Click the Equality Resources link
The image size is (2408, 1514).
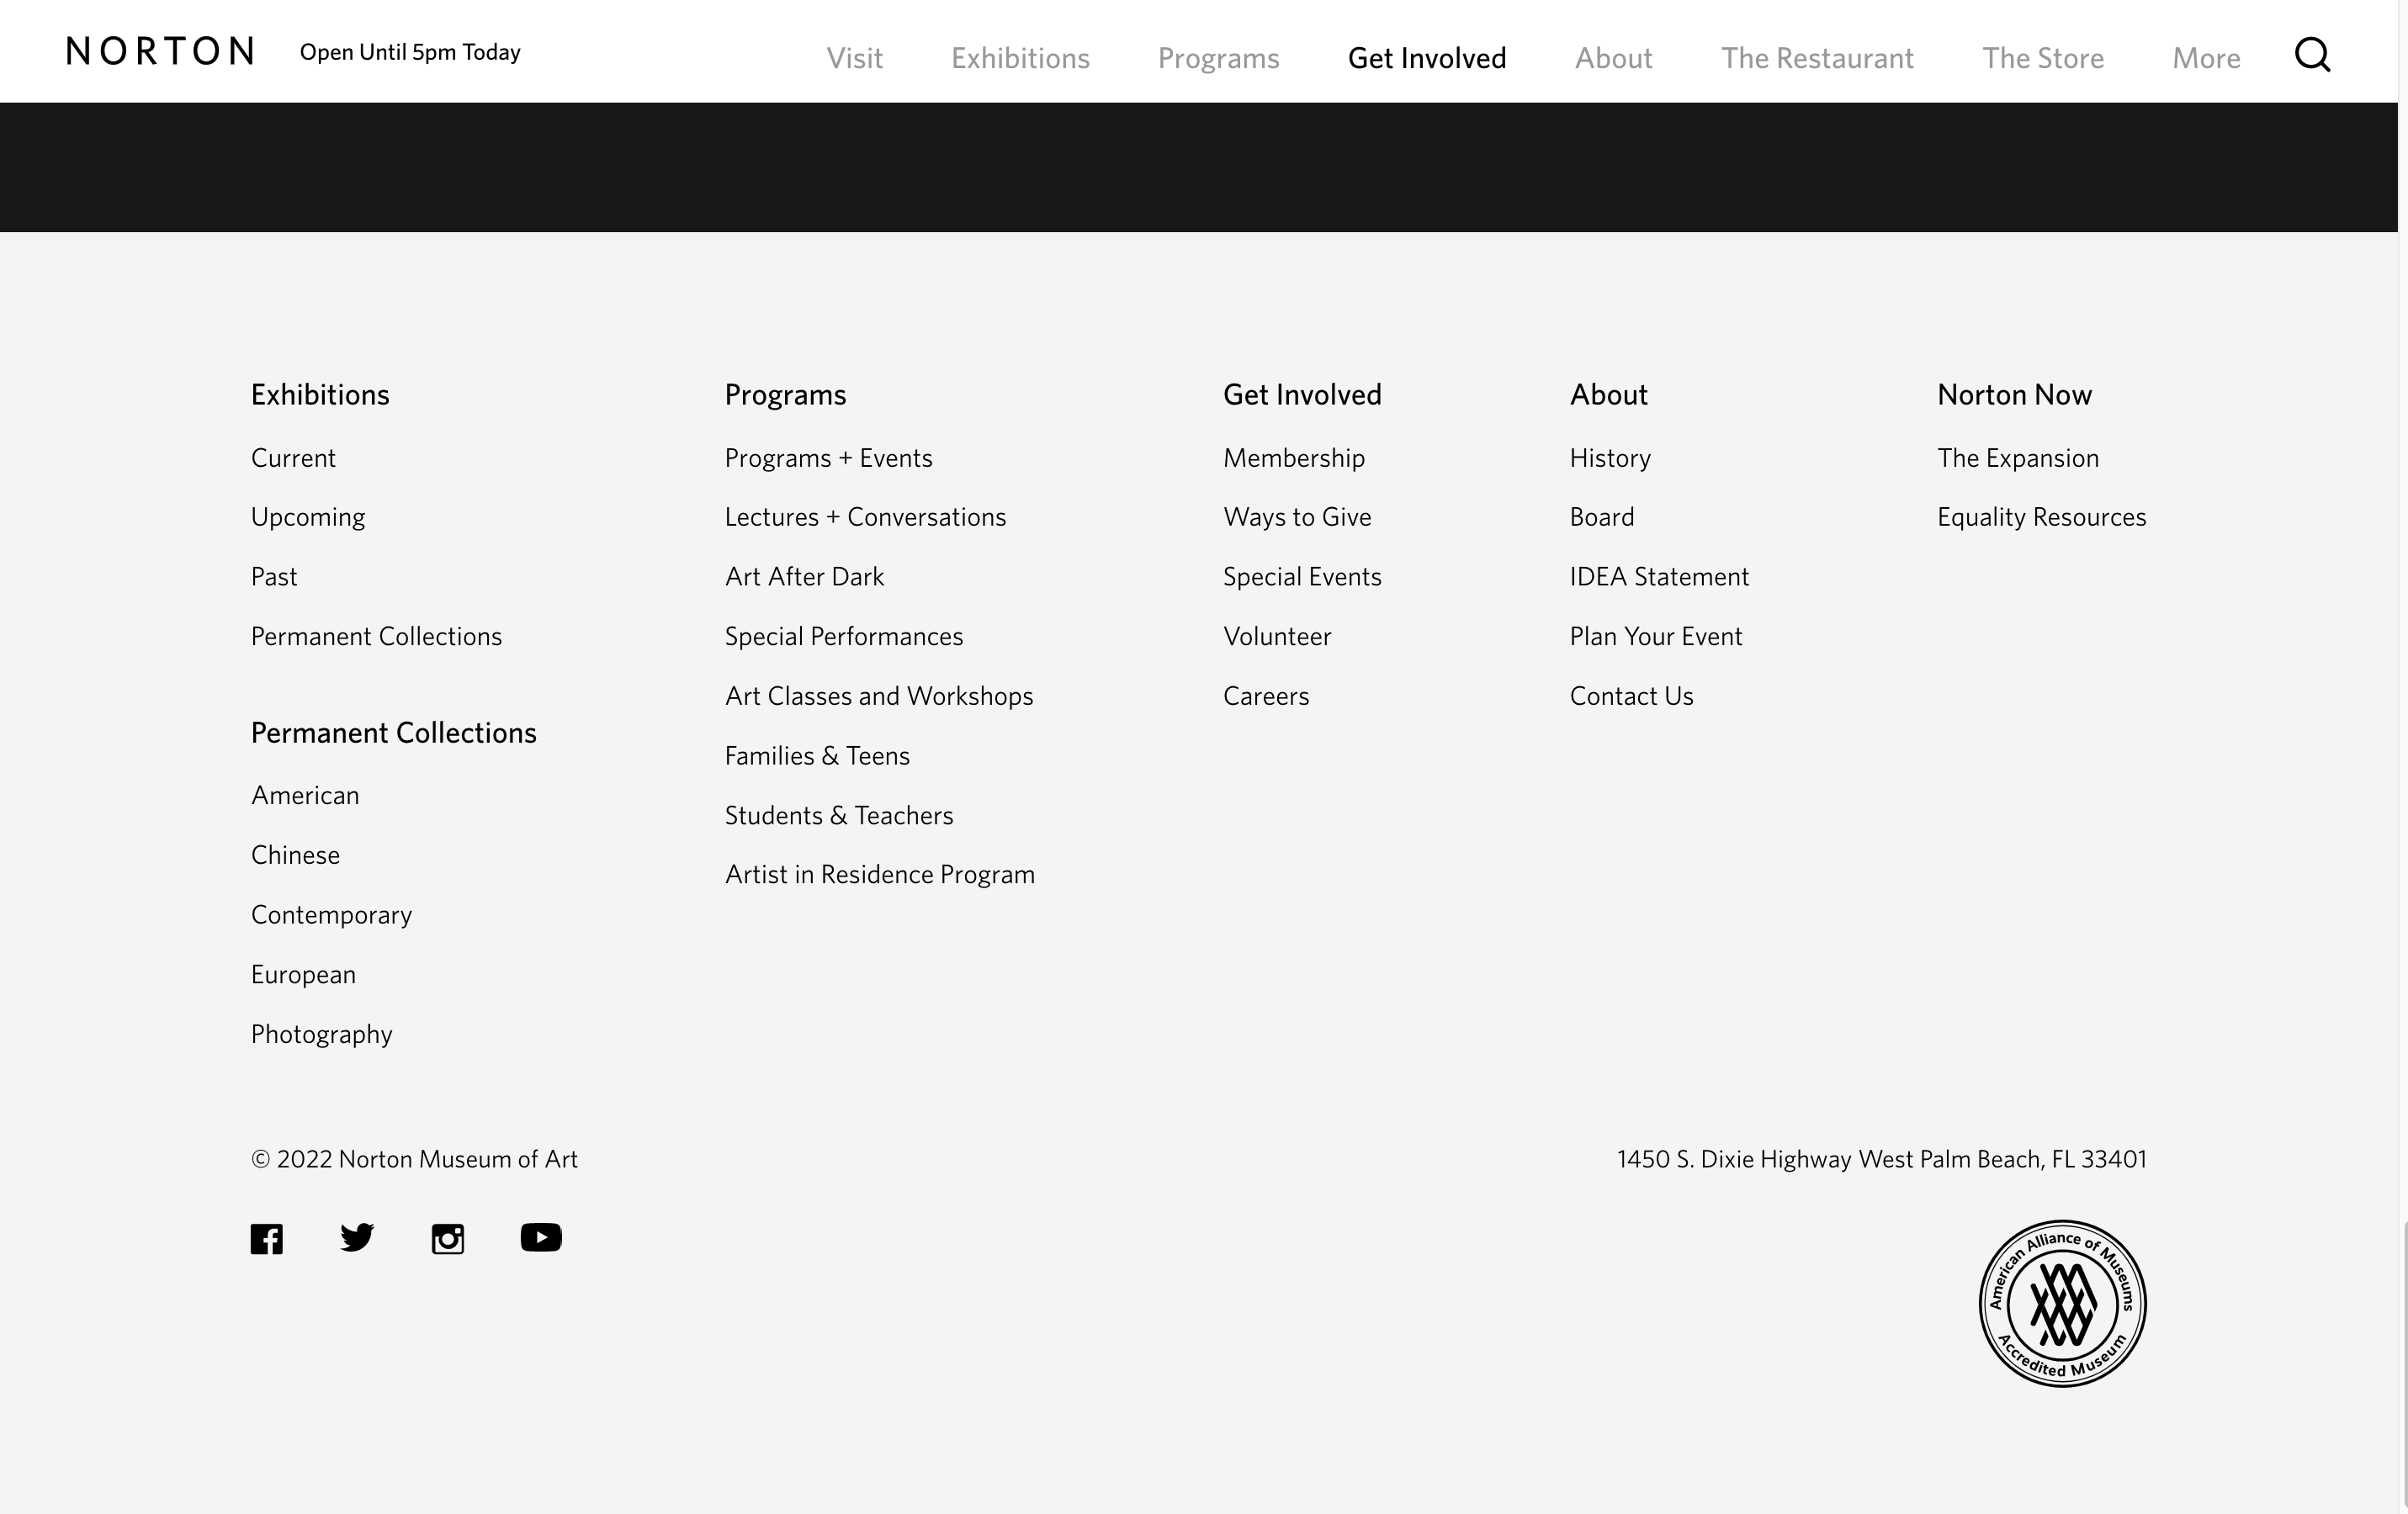click(x=2041, y=517)
